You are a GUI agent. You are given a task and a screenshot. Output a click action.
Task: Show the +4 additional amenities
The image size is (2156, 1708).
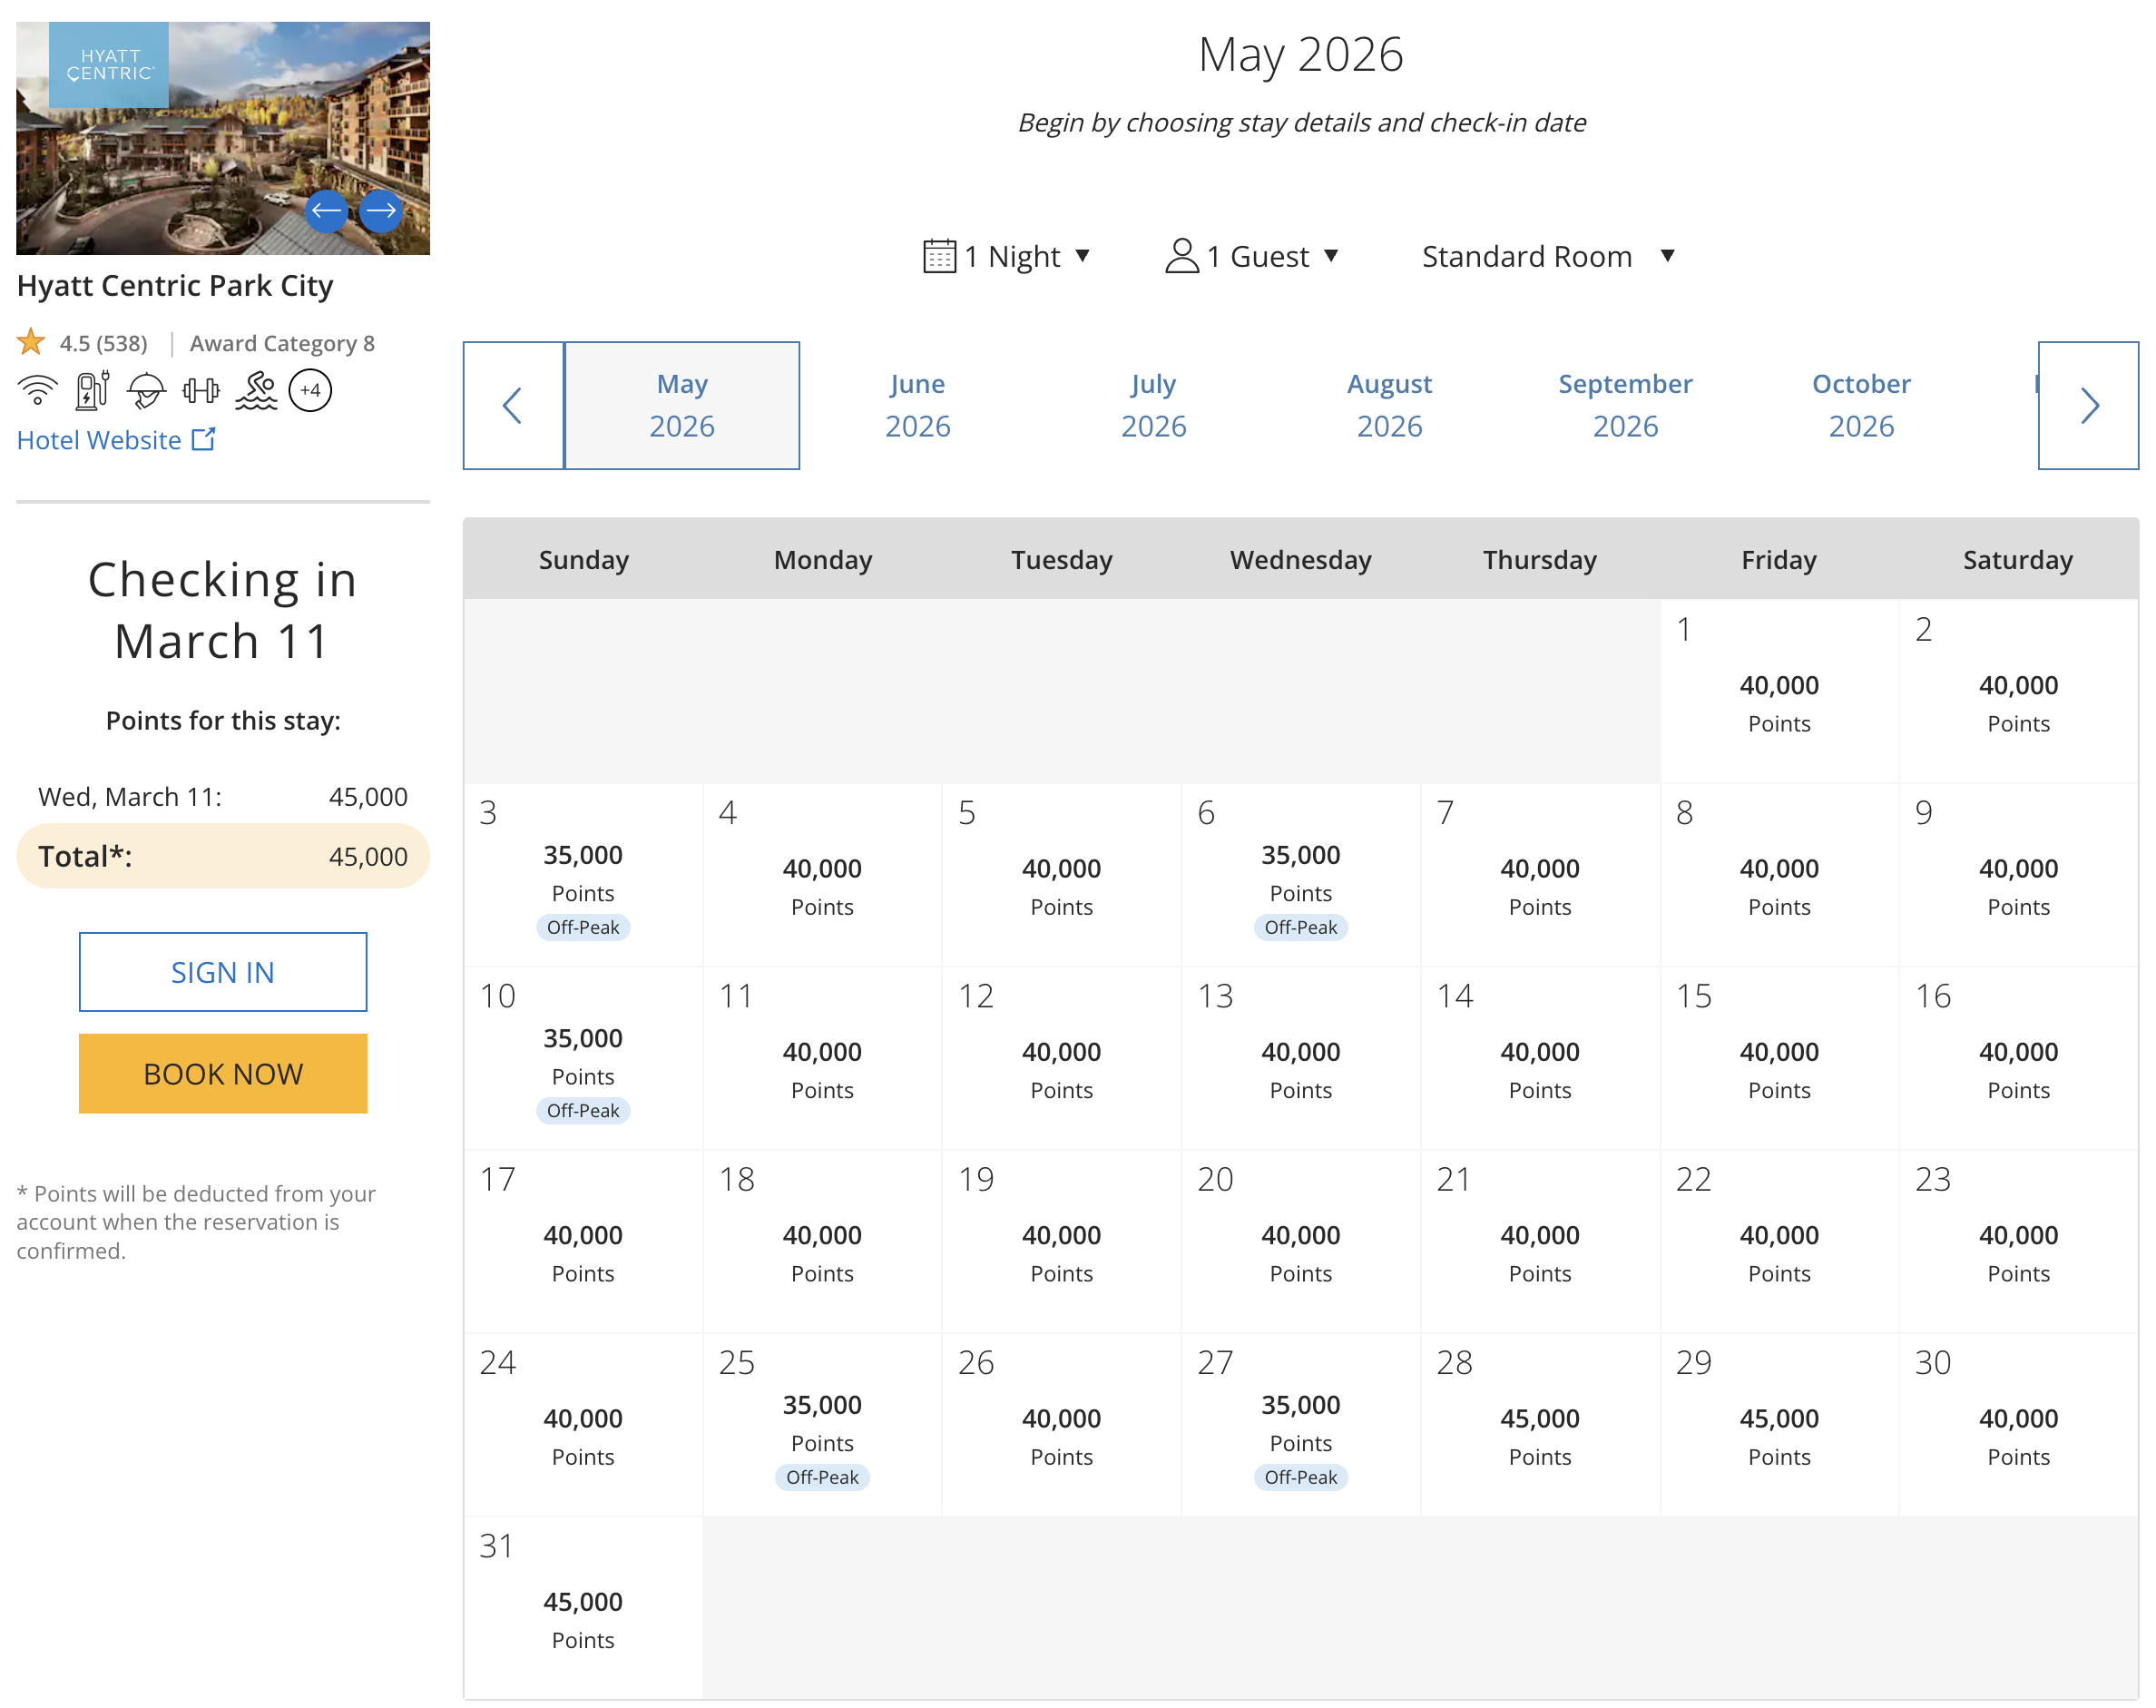point(310,390)
